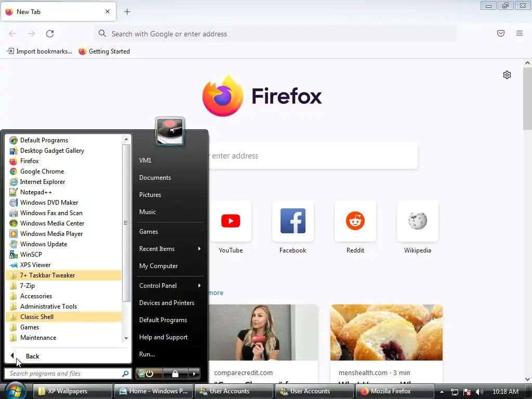532x399 pixels.
Task: Open the menshealth.com article thumbnail
Action: (x=387, y=332)
